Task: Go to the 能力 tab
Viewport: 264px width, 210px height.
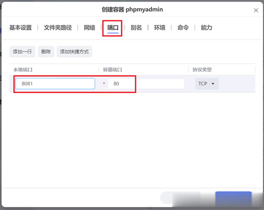Action: [x=206, y=28]
